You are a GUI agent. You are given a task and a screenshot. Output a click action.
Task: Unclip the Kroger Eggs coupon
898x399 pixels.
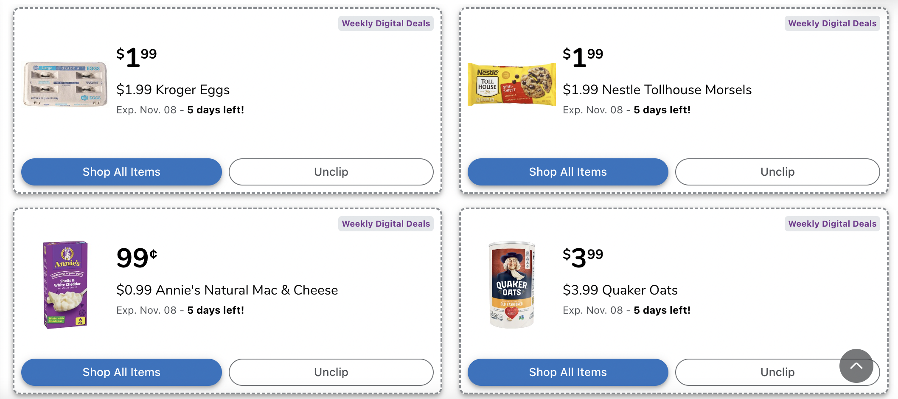point(331,172)
